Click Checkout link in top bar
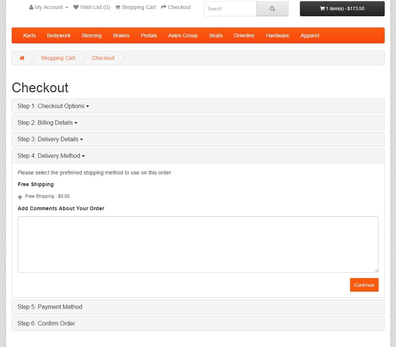This screenshot has height=347, width=396. tap(176, 7)
